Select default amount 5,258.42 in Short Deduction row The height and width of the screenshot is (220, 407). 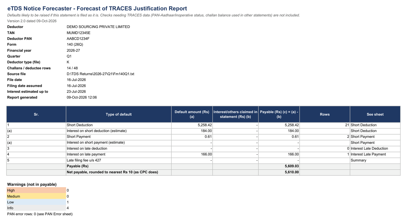tap(192, 125)
